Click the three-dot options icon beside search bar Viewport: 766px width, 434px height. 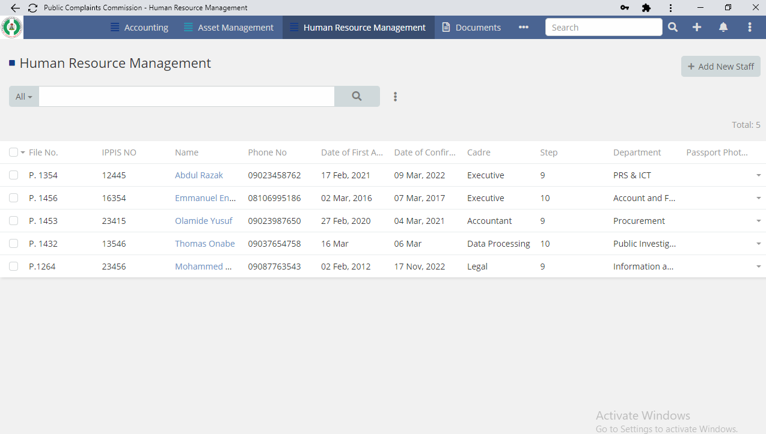(x=395, y=96)
